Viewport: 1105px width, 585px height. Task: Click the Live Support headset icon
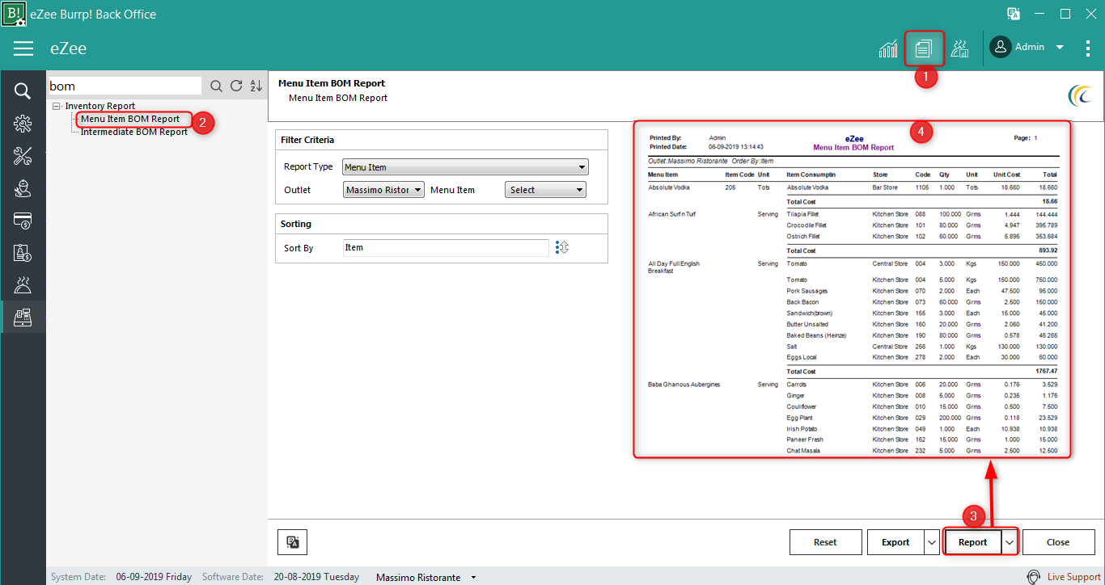[x=1033, y=577]
